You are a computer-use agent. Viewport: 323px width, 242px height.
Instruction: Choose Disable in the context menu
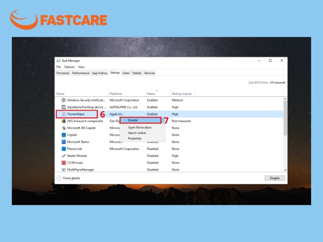(x=141, y=120)
